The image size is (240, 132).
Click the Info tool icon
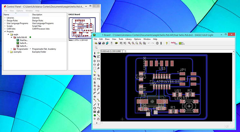click(95, 53)
